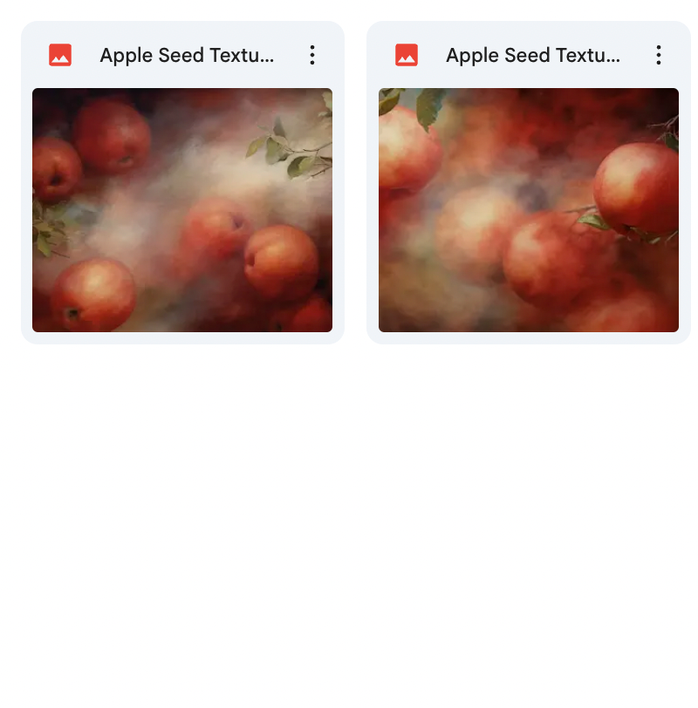Image resolution: width=698 pixels, height=708 pixels.
Task: Open the first Apple Seed Textu... thumbnail preview
Action: tap(182, 210)
